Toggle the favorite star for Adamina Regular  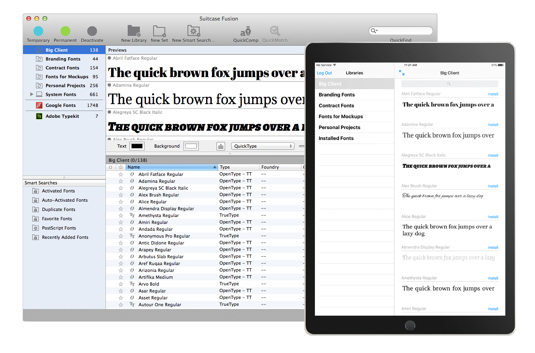point(120,181)
